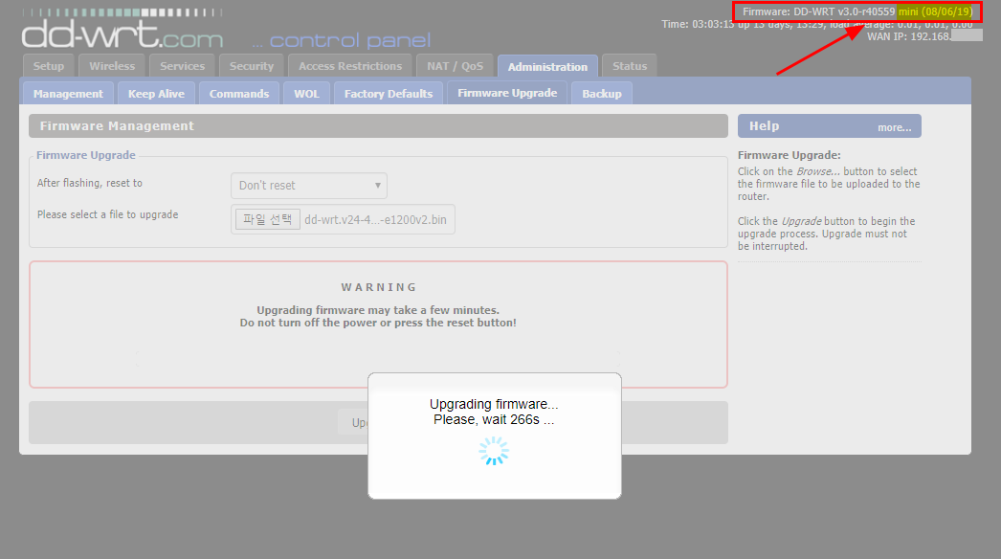Viewport: 1001px width, 559px height.
Task: Click the file chooser button (파일 선택)
Action: pyautogui.click(x=268, y=219)
